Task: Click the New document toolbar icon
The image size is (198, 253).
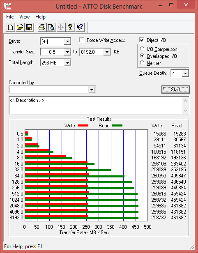Action: [x=11, y=27]
